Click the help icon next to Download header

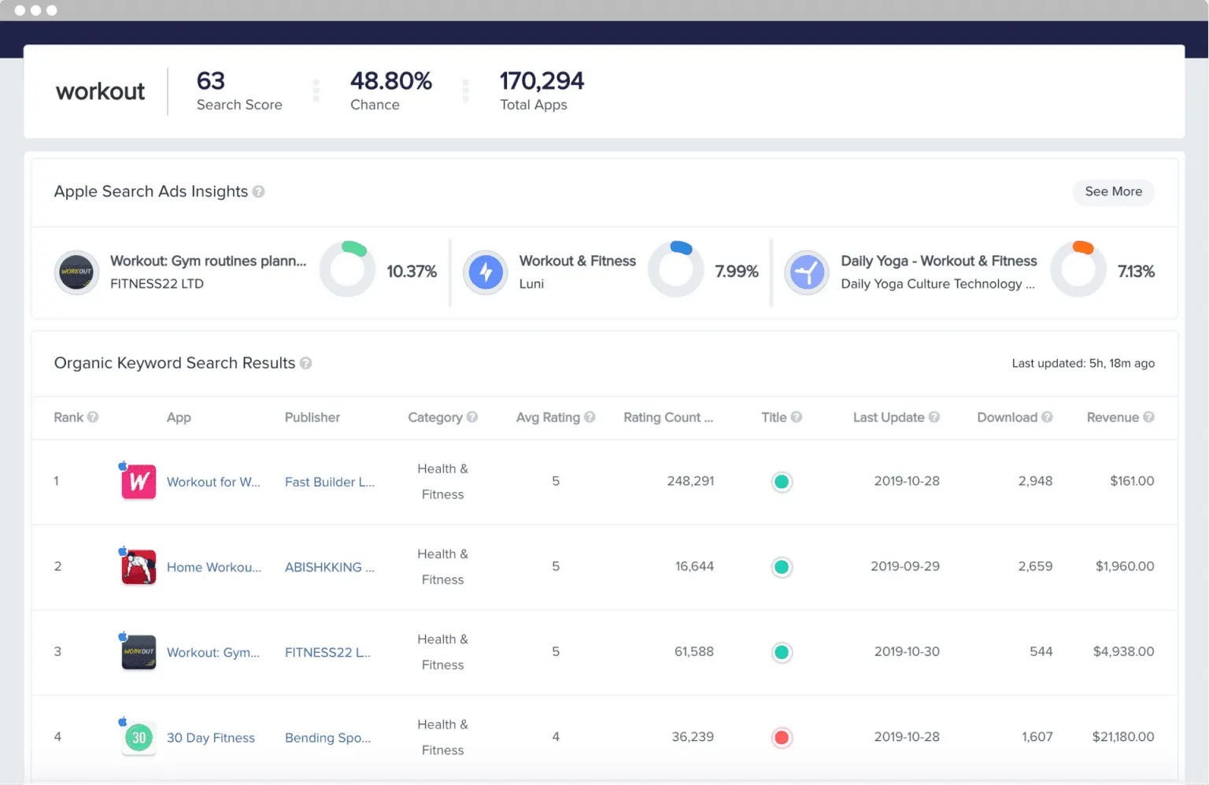coord(1047,417)
